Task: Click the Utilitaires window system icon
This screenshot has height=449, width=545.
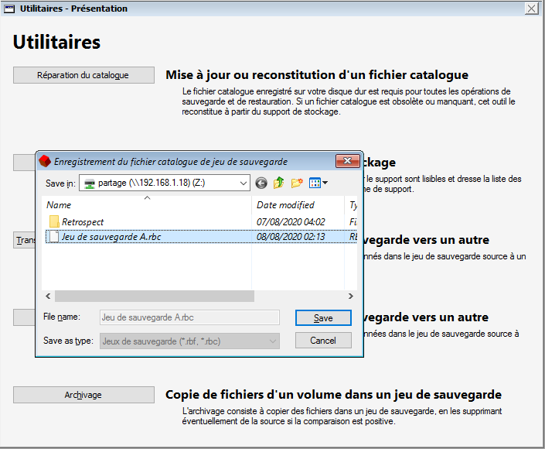Action: coord(9,9)
